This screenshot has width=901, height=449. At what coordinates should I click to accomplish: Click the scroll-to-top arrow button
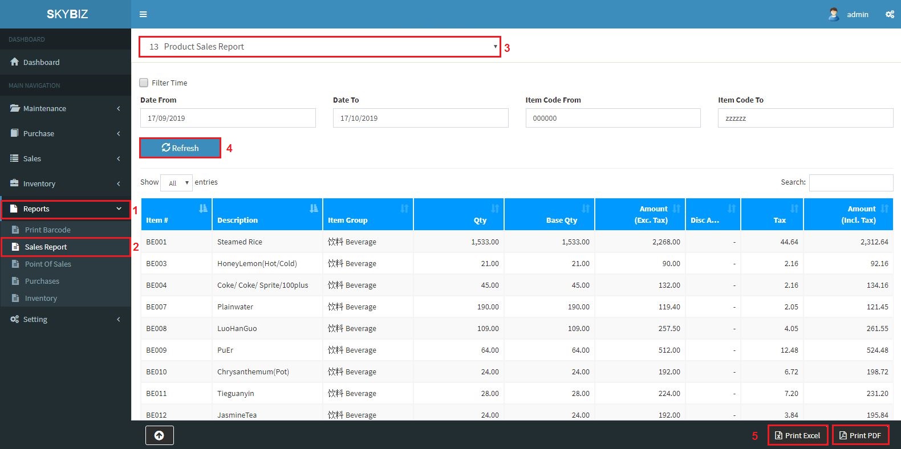[x=159, y=435]
